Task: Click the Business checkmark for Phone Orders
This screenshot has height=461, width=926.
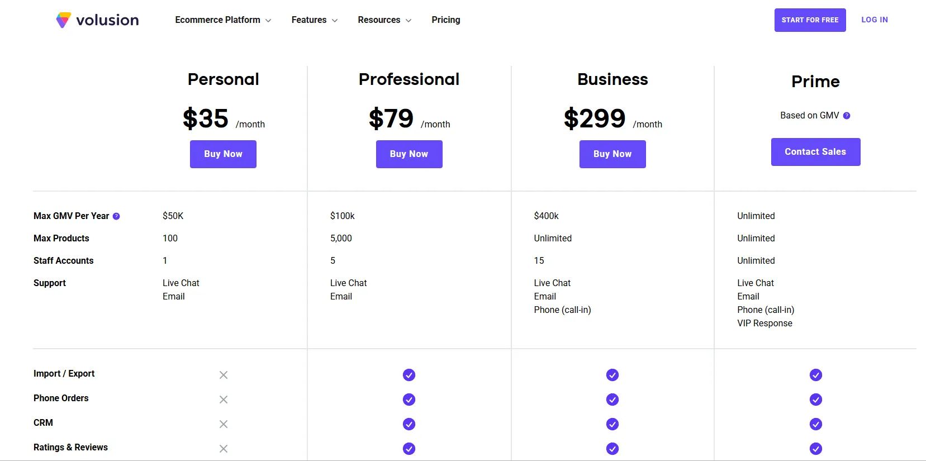Action: pos(612,400)
